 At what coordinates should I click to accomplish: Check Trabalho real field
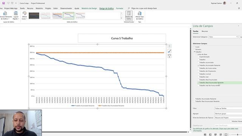point(198,77)
